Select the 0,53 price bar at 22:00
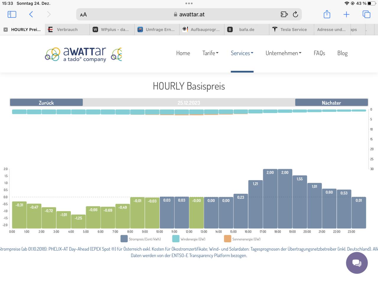The image size is (378, 284). coord(344,209)
